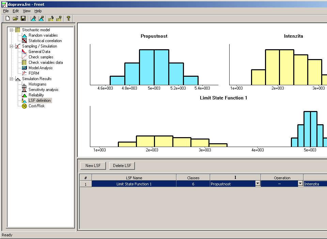Click the LSF definition tree icon
This screenshot has height=239, width=327.
(25, 100)
